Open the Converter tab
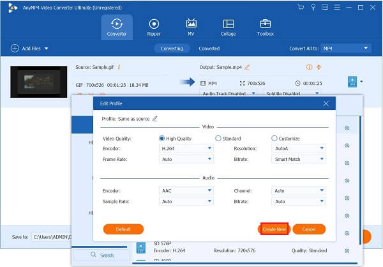 (117, 27)
